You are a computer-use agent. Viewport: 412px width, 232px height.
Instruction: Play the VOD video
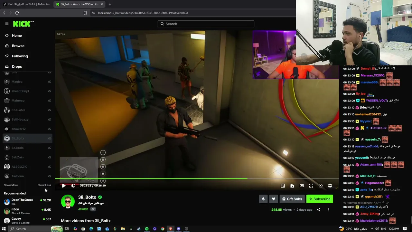pos(64,186)
